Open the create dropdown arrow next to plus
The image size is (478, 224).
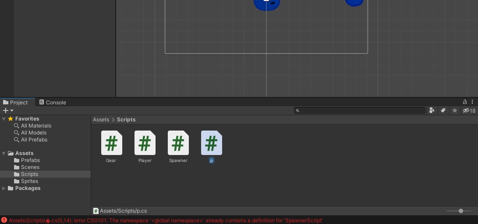click(12, 110)
